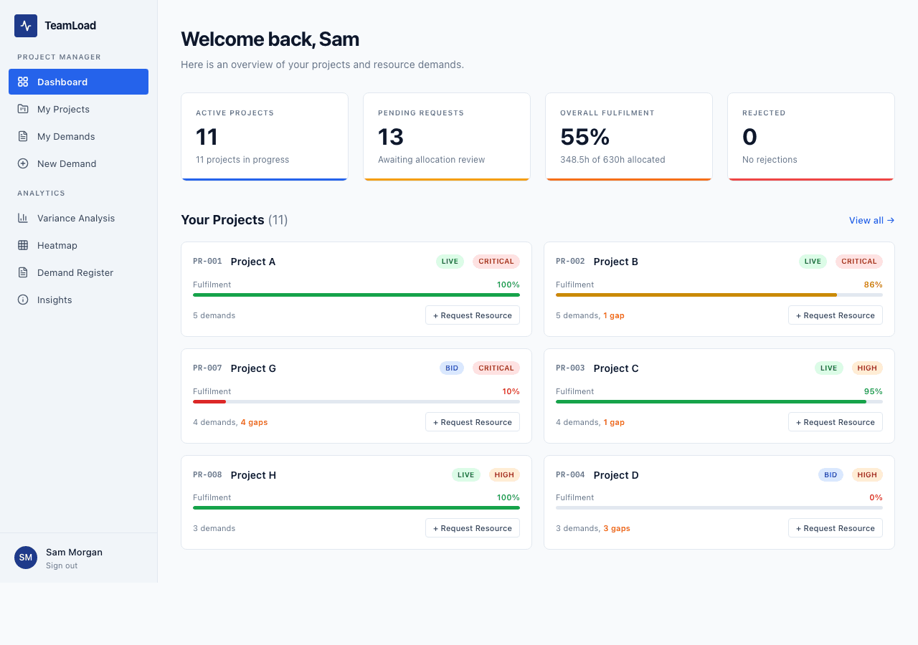
Task: Click the Heatmap grid icon
Action: (24, 245)
